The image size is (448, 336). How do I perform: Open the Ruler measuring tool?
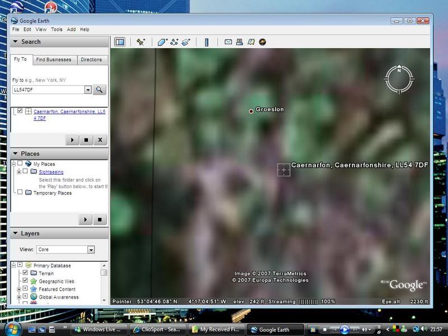pos(207,43)
